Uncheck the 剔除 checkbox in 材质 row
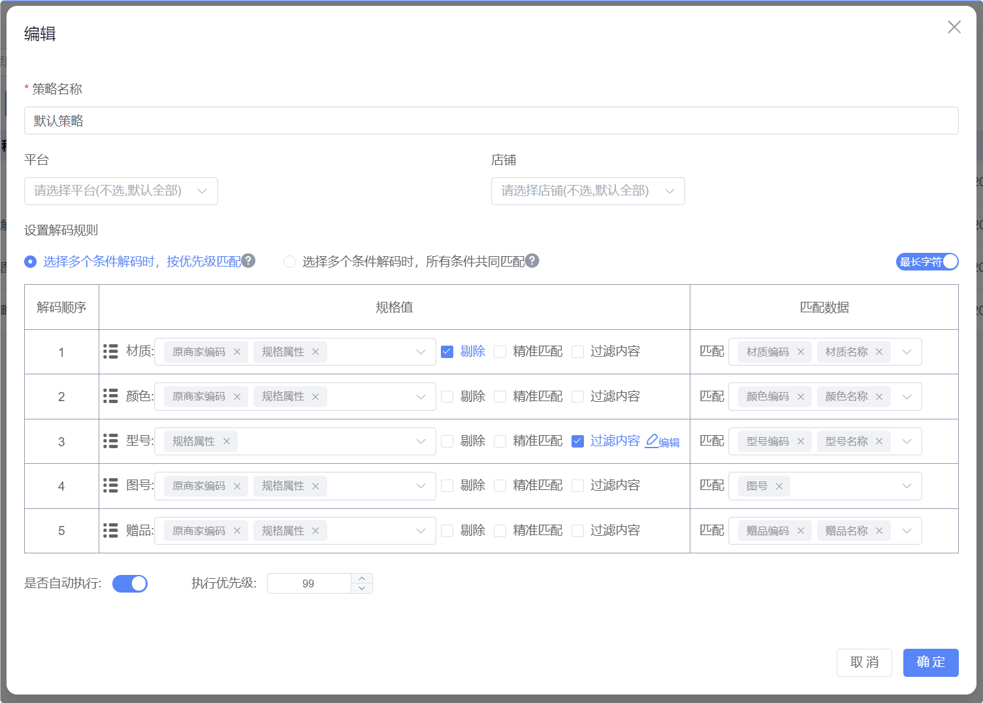This screenshot has width=983, height=703. [x=447, y=351]
